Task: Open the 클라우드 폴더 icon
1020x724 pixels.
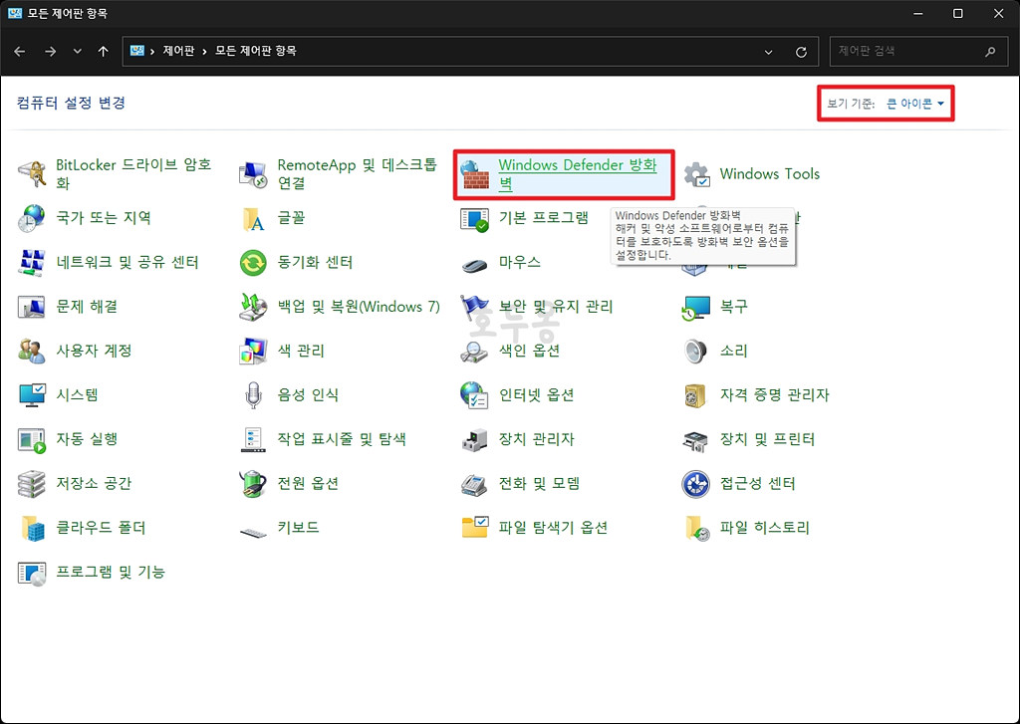Action: point(31,528)
